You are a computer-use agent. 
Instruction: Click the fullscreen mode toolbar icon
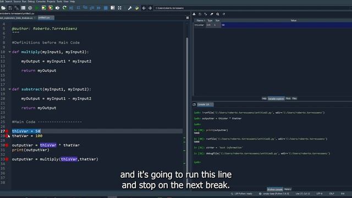pos(120,8)
